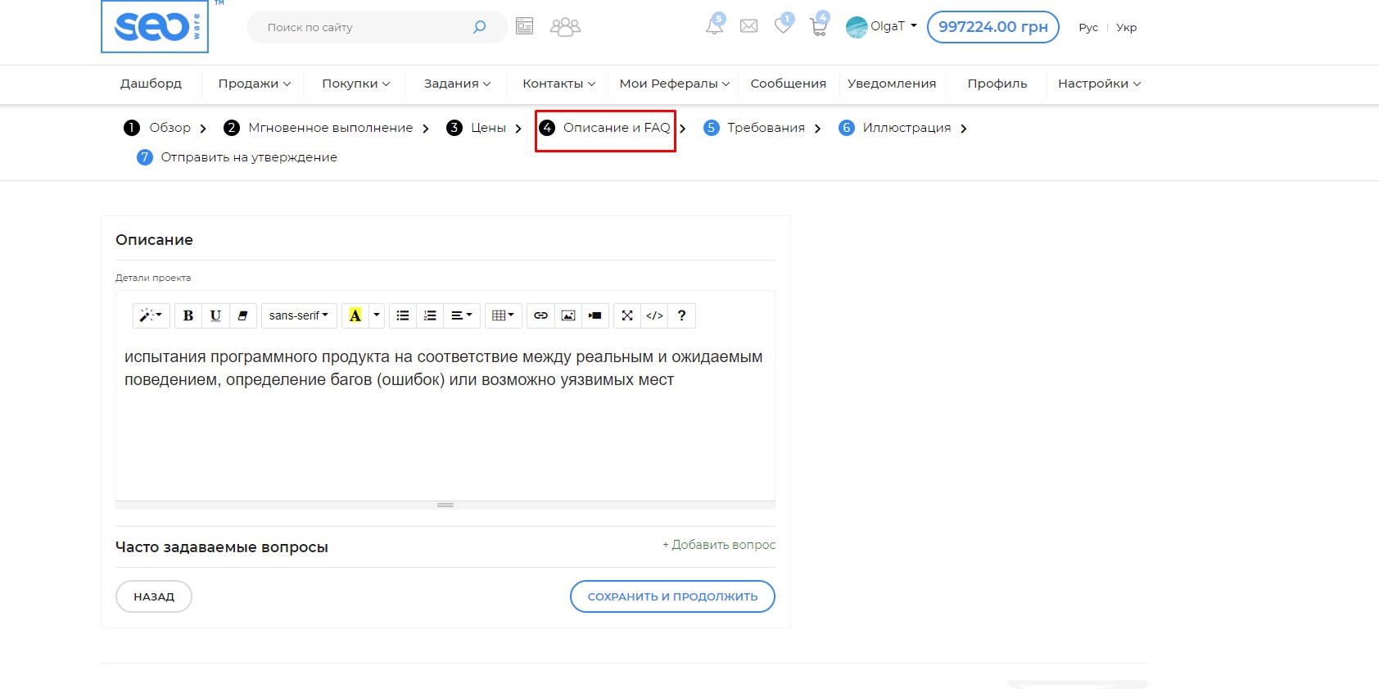Click the Bold formatting button
Screen dimensions: 1379x689
tap(188, 315)
